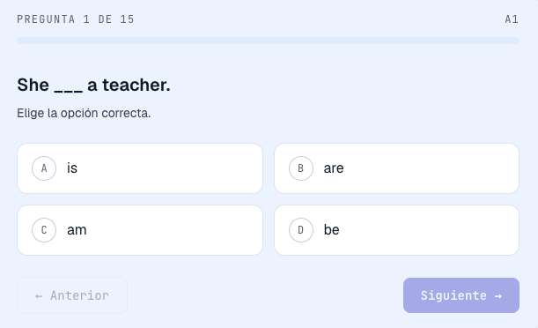Pick the answer option "am"
The image size is (538, 328).
(140, 230)
